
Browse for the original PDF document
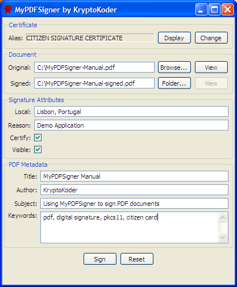(x=174, y=67)
